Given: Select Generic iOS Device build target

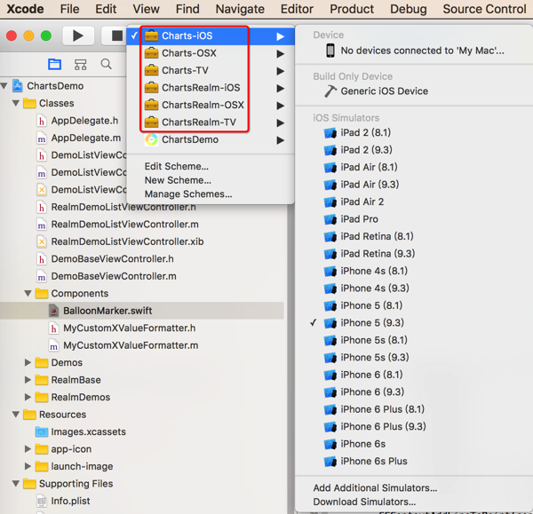Looking at the screenshot, I should [x=414, y=91].
